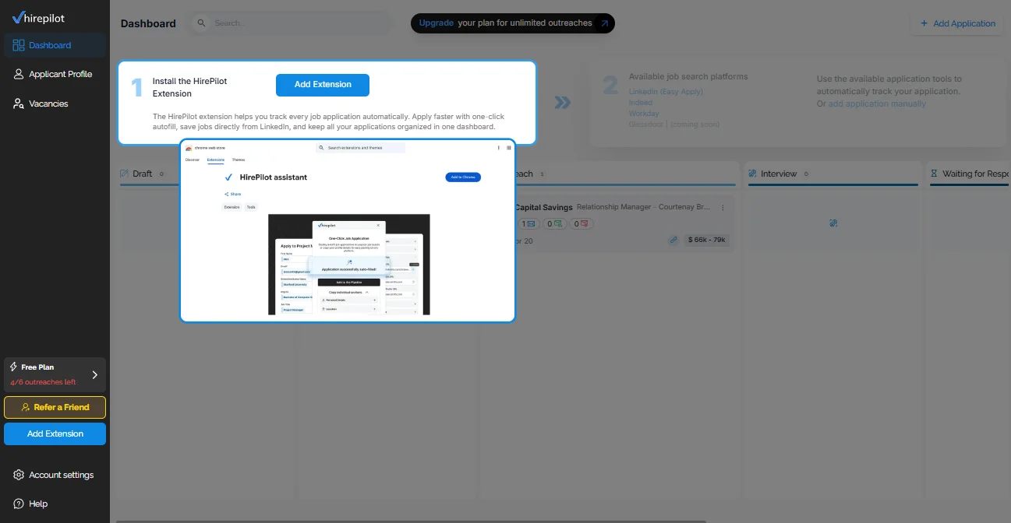Open the Dashboard page from the sidebar
The width and height of the screenshot is (1011, 523).
tap(55, 45)
